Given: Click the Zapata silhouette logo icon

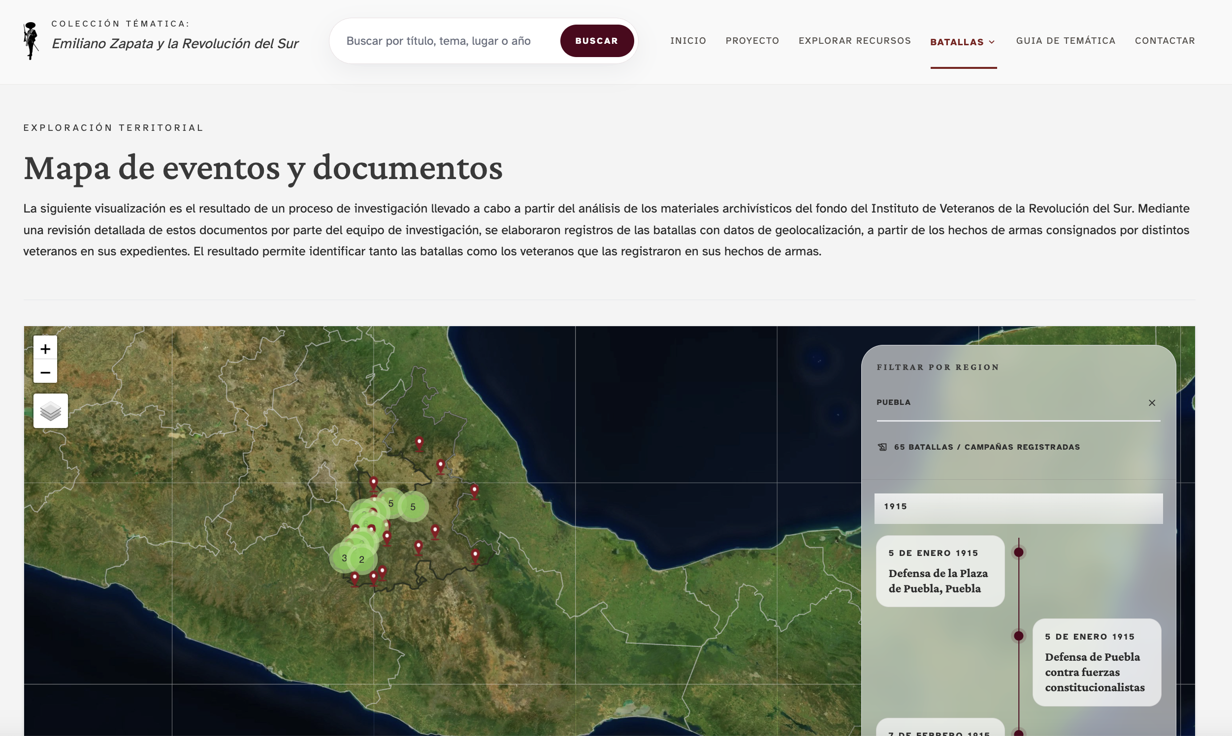Looking at the screenshot, I should [31, 41].
